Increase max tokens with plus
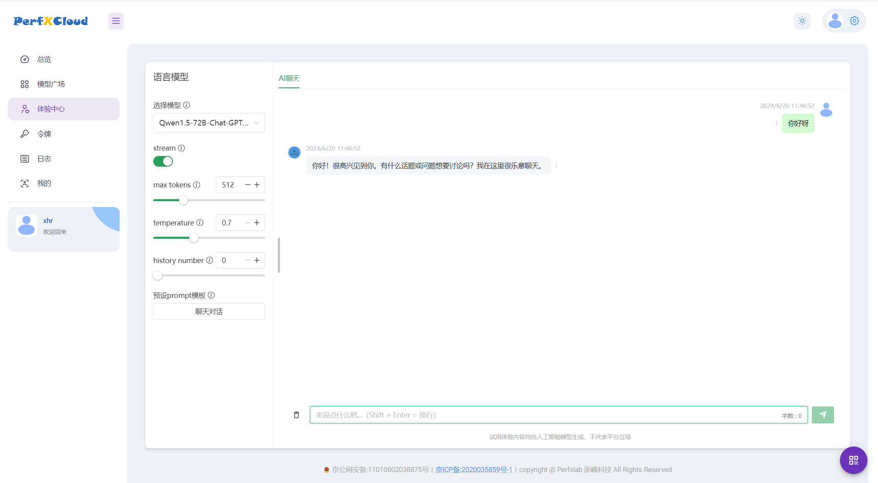Image resolution: width=878 pixels, height=483 pixels. [257, 185]
